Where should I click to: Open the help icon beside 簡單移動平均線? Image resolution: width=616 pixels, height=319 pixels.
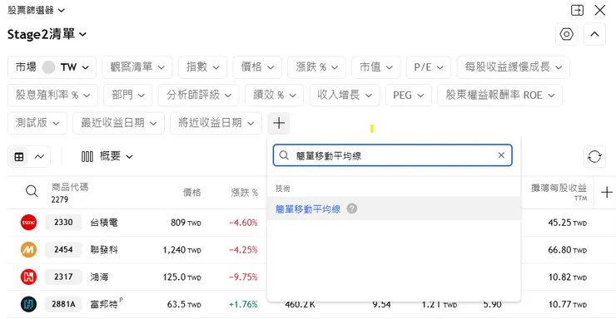[x=352, y=209]
